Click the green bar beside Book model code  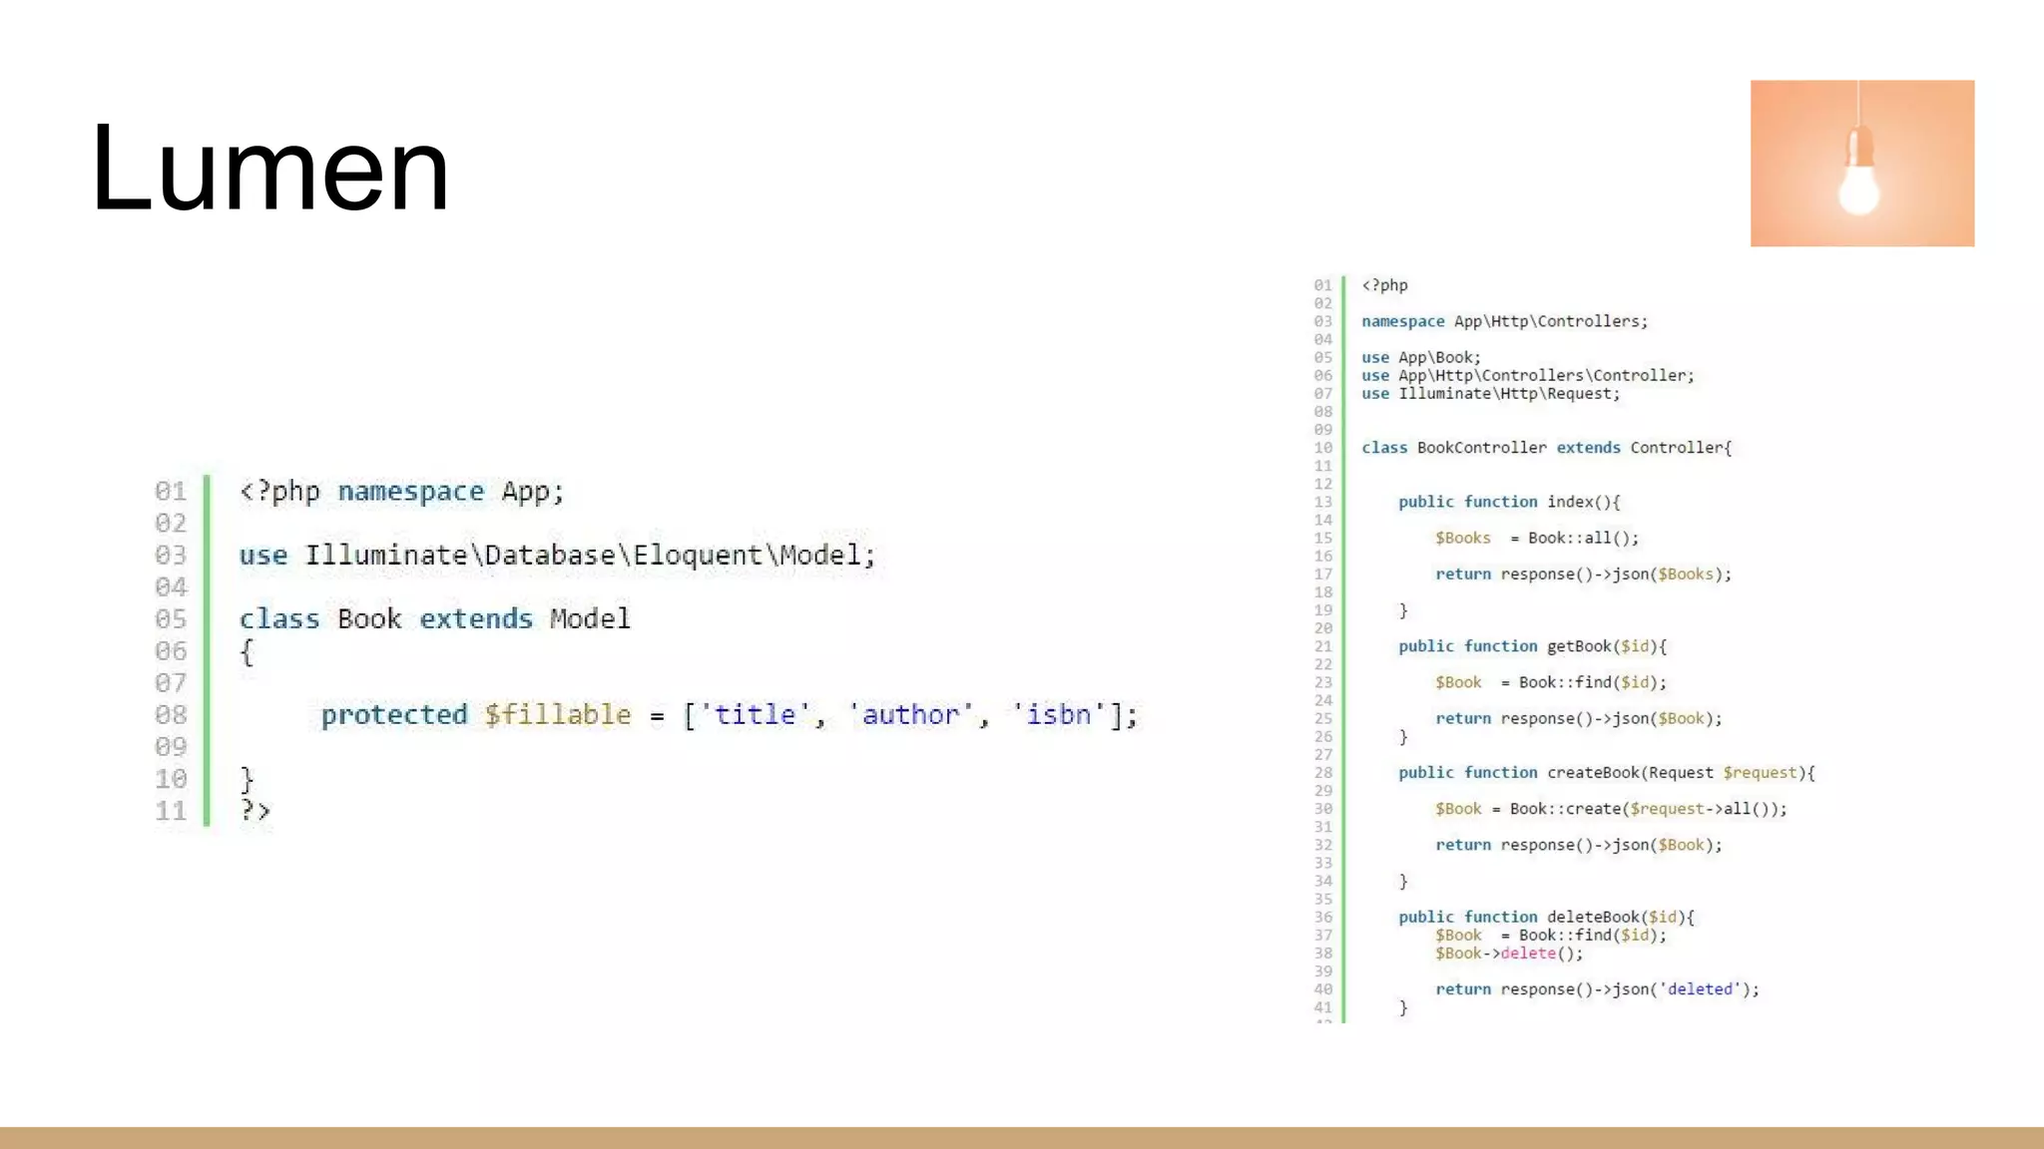207,650
